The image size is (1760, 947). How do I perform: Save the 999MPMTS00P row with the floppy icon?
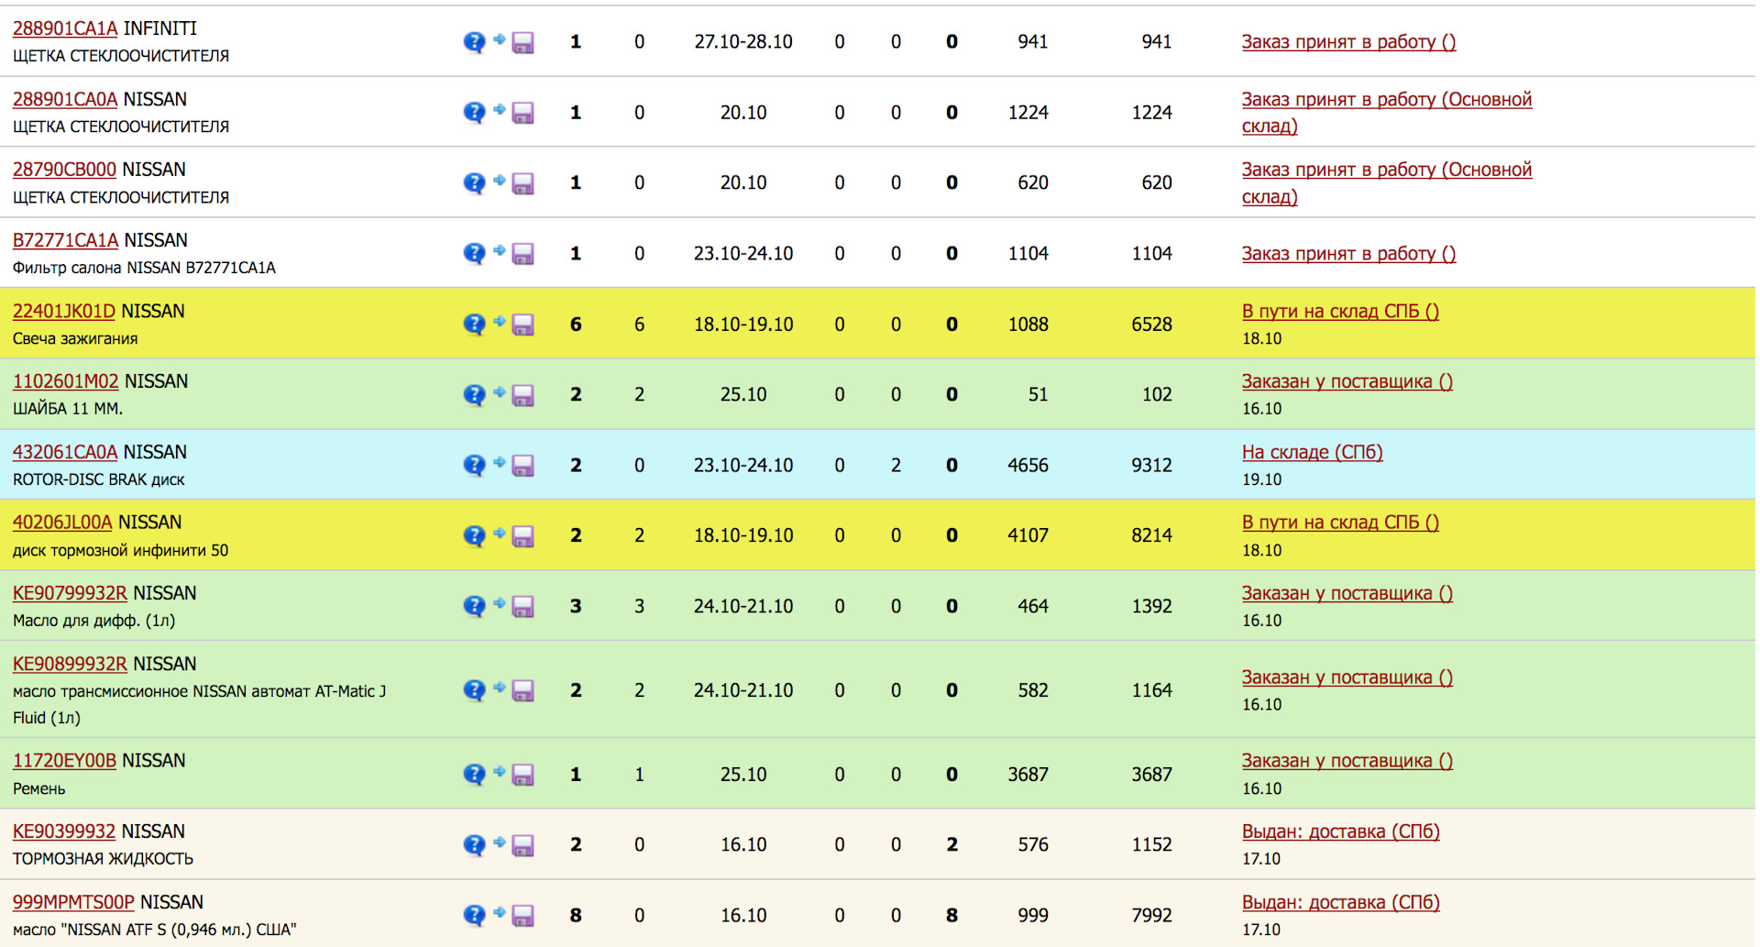523,916
